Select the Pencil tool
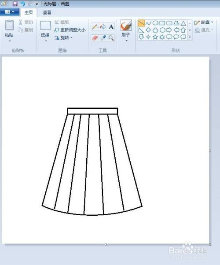This screenshot has width=220, height=265. coord(95,27)
